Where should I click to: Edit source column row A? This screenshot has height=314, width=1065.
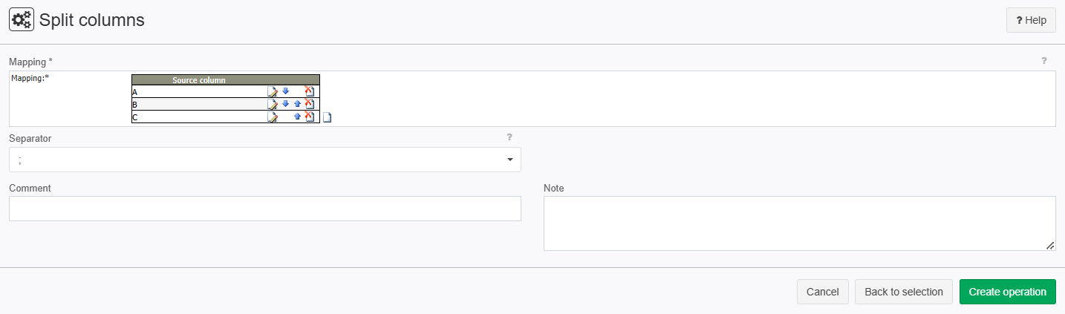273,92
